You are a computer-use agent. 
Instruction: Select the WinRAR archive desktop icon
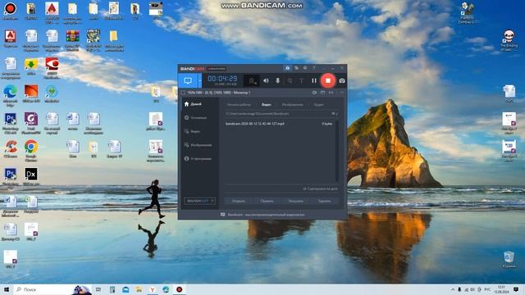tap(72, 40)
